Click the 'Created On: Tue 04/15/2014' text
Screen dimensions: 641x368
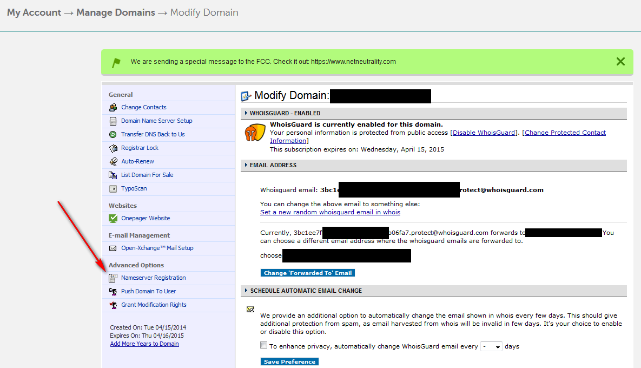click(x=148, y=327)
